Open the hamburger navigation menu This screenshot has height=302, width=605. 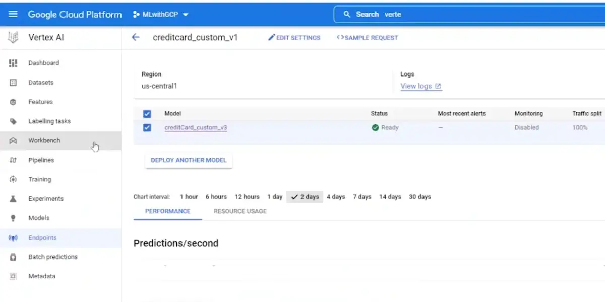pyautogui.click(x=13, y=14)
